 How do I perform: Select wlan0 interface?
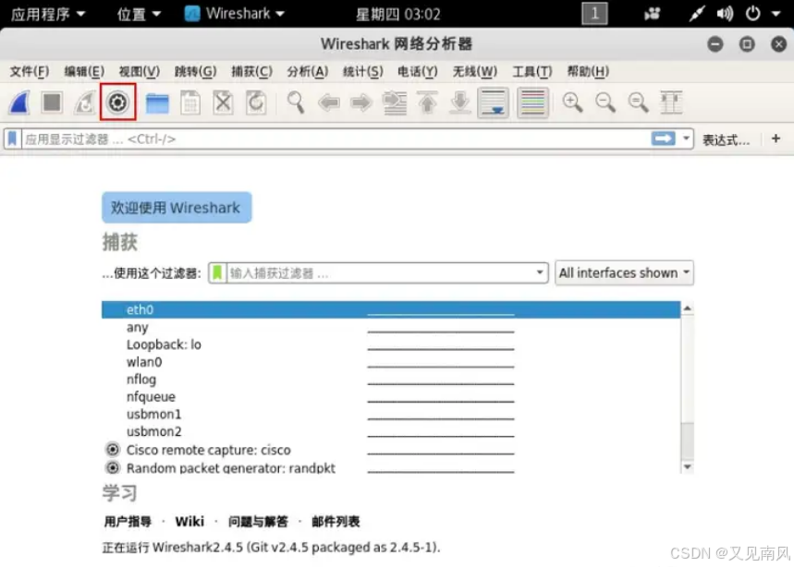390,362
